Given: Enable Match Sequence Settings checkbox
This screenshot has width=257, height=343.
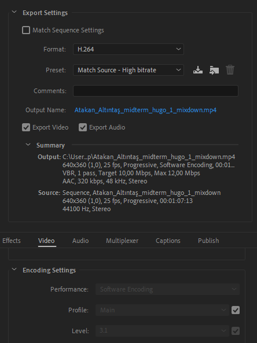Looking at the screenshot, I should 26,30.
